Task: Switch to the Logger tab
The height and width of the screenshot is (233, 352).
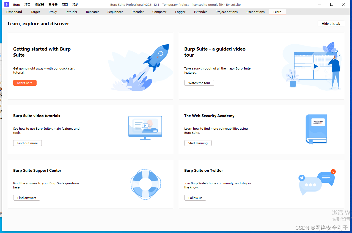Action: tap(180, 12)
